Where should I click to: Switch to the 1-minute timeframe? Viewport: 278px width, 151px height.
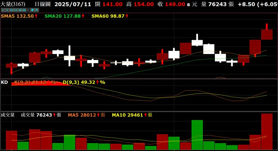coord(3,10)
